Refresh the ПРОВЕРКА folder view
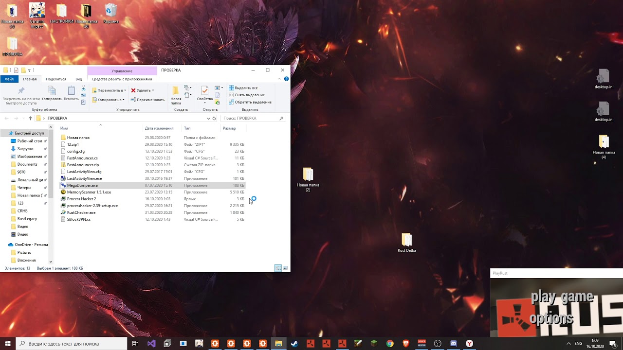Image resolution: width=623 pixels, height=350 pixels. tap(214, 118)
